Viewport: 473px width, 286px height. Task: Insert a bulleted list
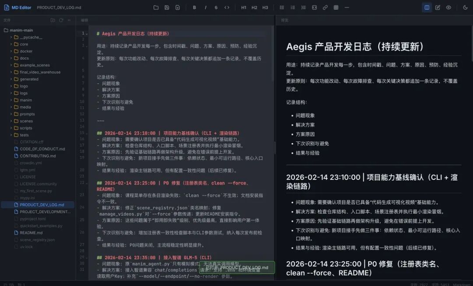coord(282,7)
